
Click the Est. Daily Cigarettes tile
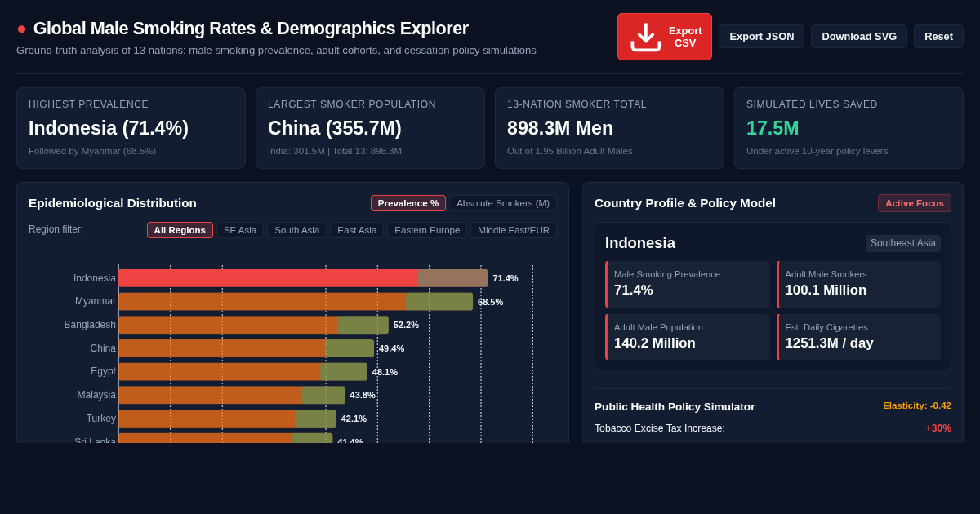[x=858, y=337]
